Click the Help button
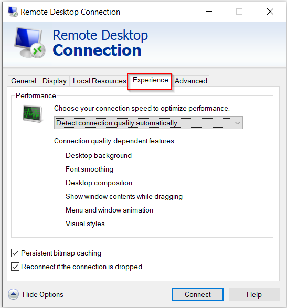Image resolution: width=287 pixels, height=308 pixels. click(254, 294)
